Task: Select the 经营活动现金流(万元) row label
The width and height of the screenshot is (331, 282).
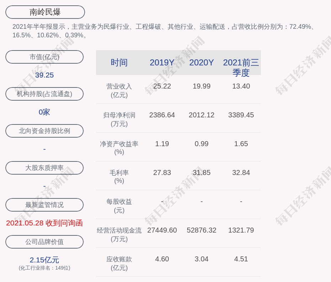Action: (119, 235)
